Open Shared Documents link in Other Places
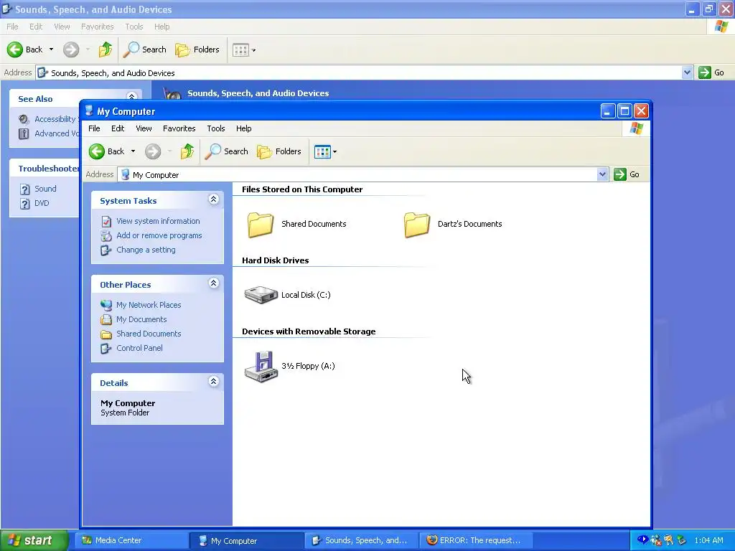Screen dimensions: 735x551 tap(149, 334)
